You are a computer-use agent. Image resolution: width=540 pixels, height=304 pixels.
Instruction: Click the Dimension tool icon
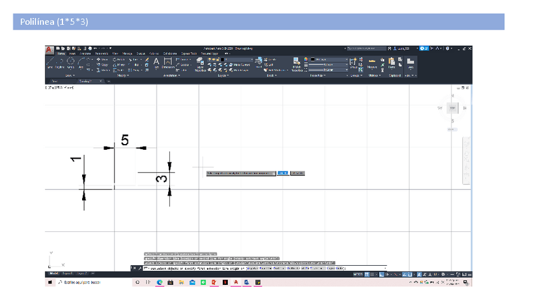pyautogui.click(x=168, y=63)
